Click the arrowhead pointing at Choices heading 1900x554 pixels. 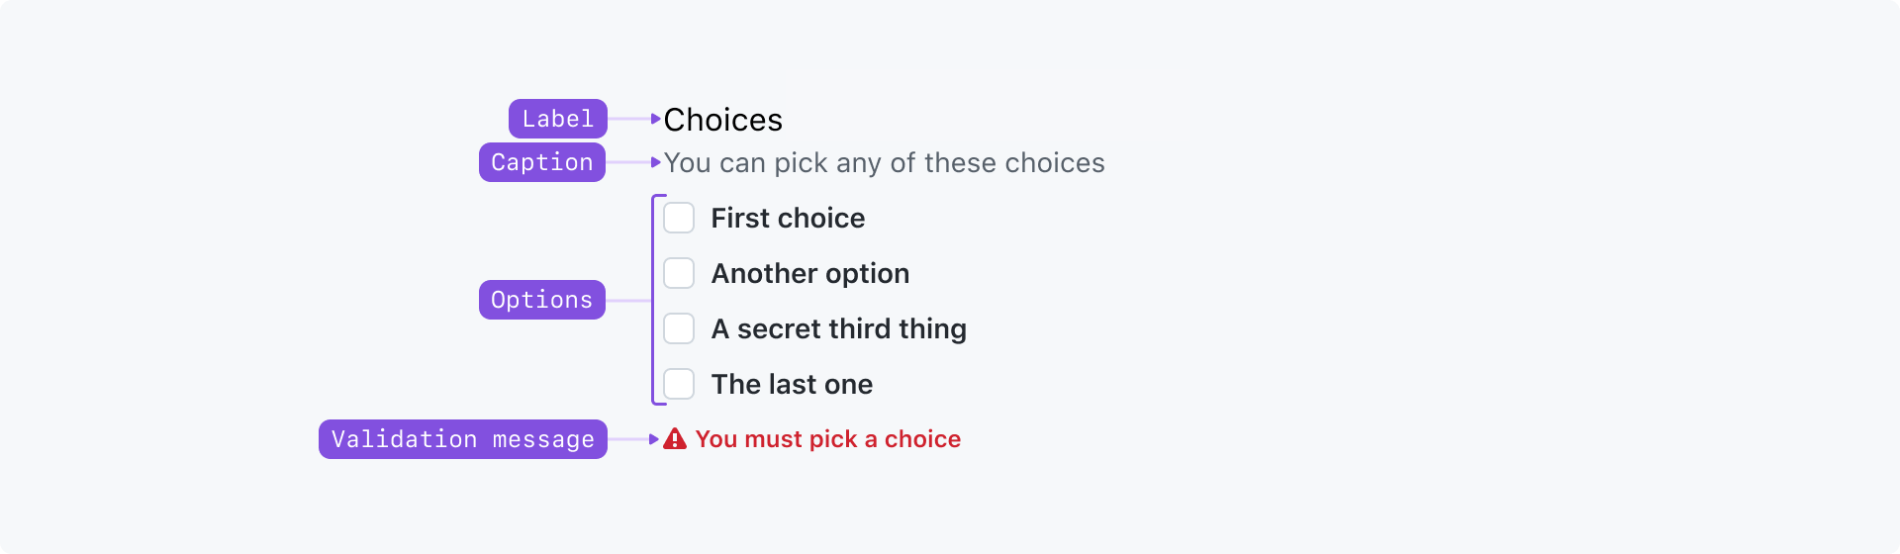655,119
